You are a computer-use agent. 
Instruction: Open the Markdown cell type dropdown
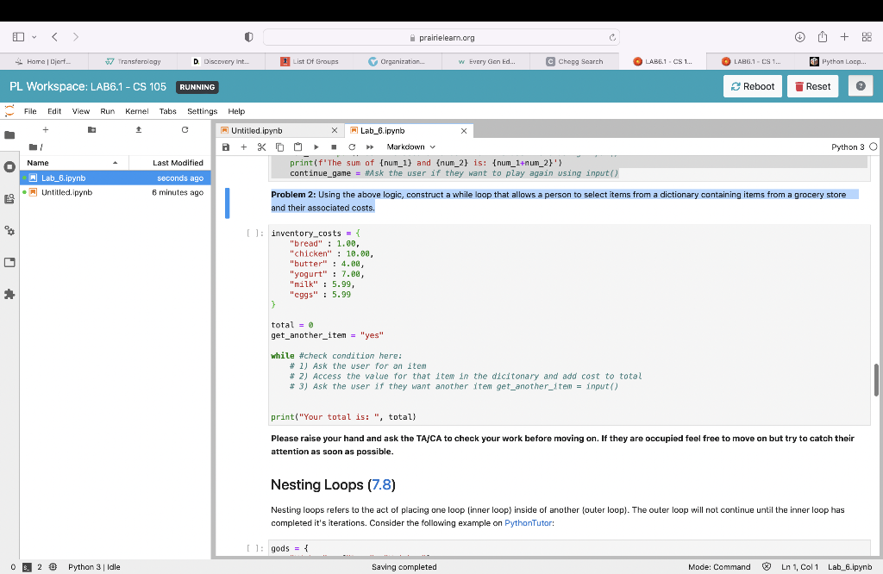tap(410, 147)
